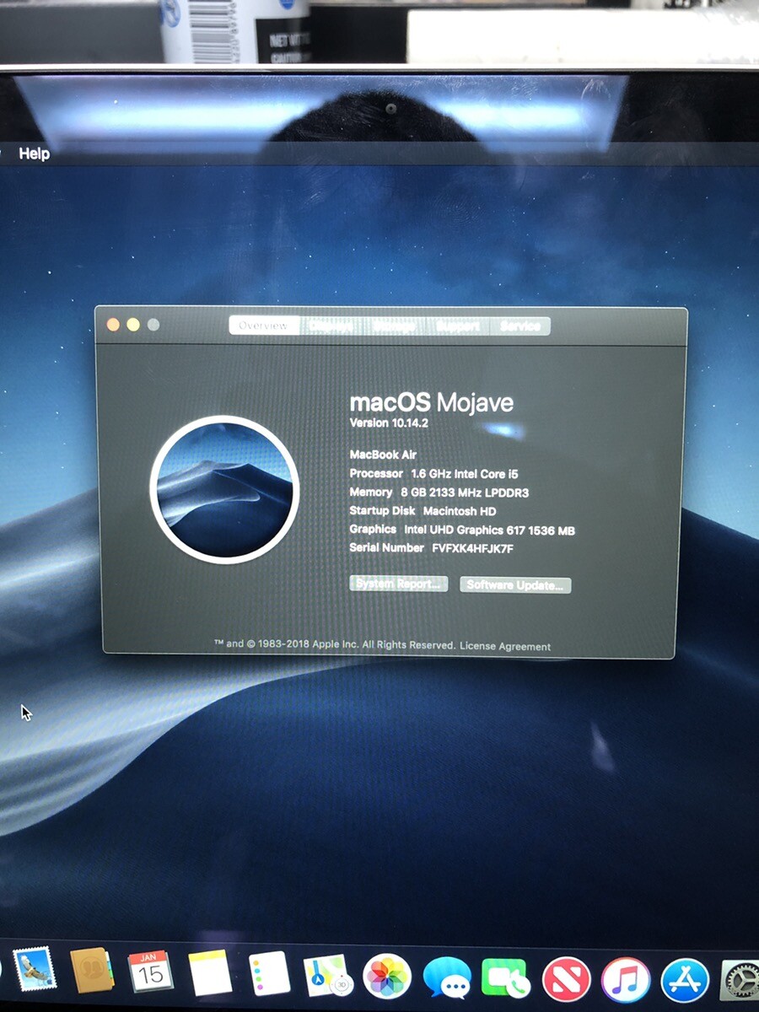Click the 'macOS Mojave' heading
Image resolution: width=759 pixels, height=1012 pixels.
432,401
